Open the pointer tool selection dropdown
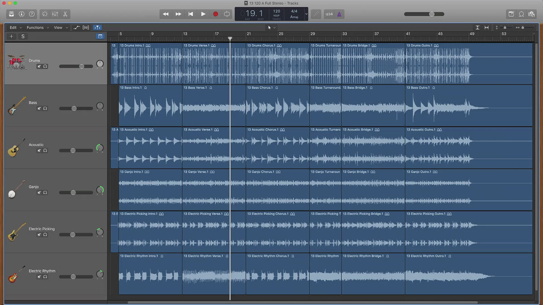 (x=271, y=28)
